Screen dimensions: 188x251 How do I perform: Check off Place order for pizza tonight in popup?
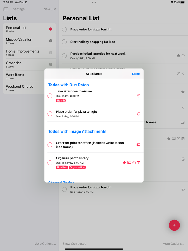click(x=50, y=114)
